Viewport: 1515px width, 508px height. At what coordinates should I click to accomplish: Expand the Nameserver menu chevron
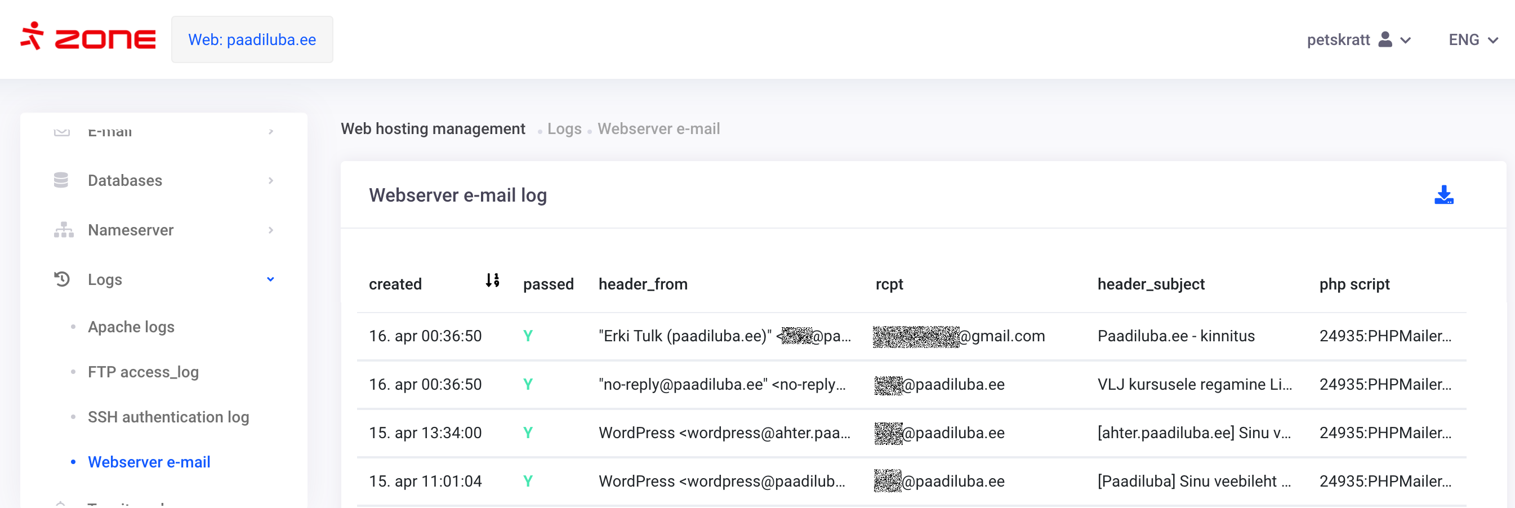[x=270, y=230]
